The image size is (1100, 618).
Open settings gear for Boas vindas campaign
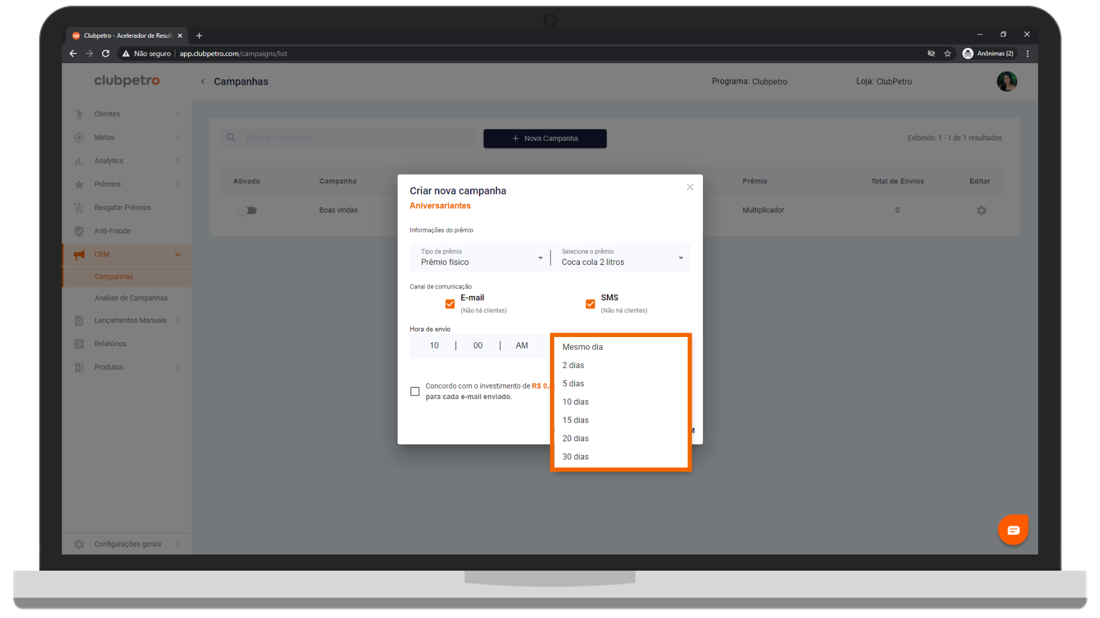(981, 211)
